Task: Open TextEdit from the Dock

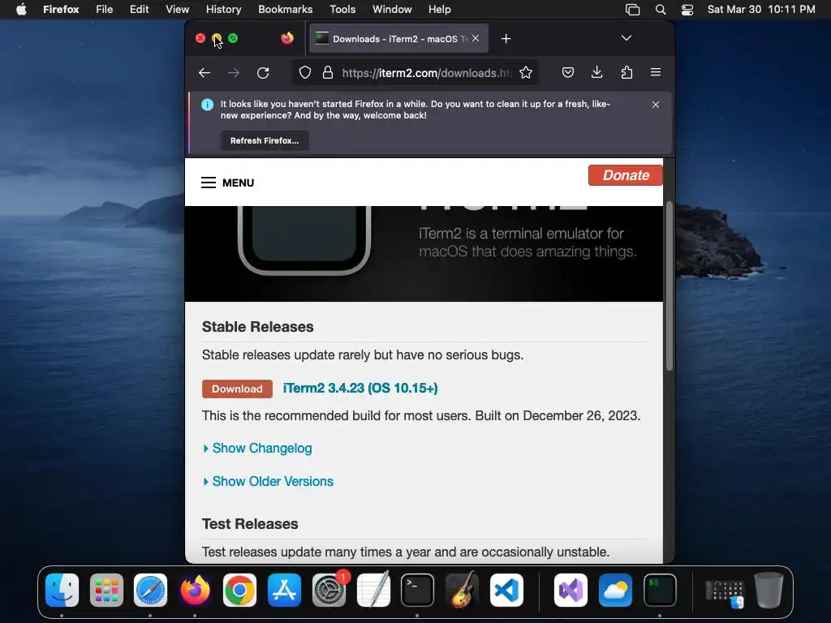Action: pos(373,591)
